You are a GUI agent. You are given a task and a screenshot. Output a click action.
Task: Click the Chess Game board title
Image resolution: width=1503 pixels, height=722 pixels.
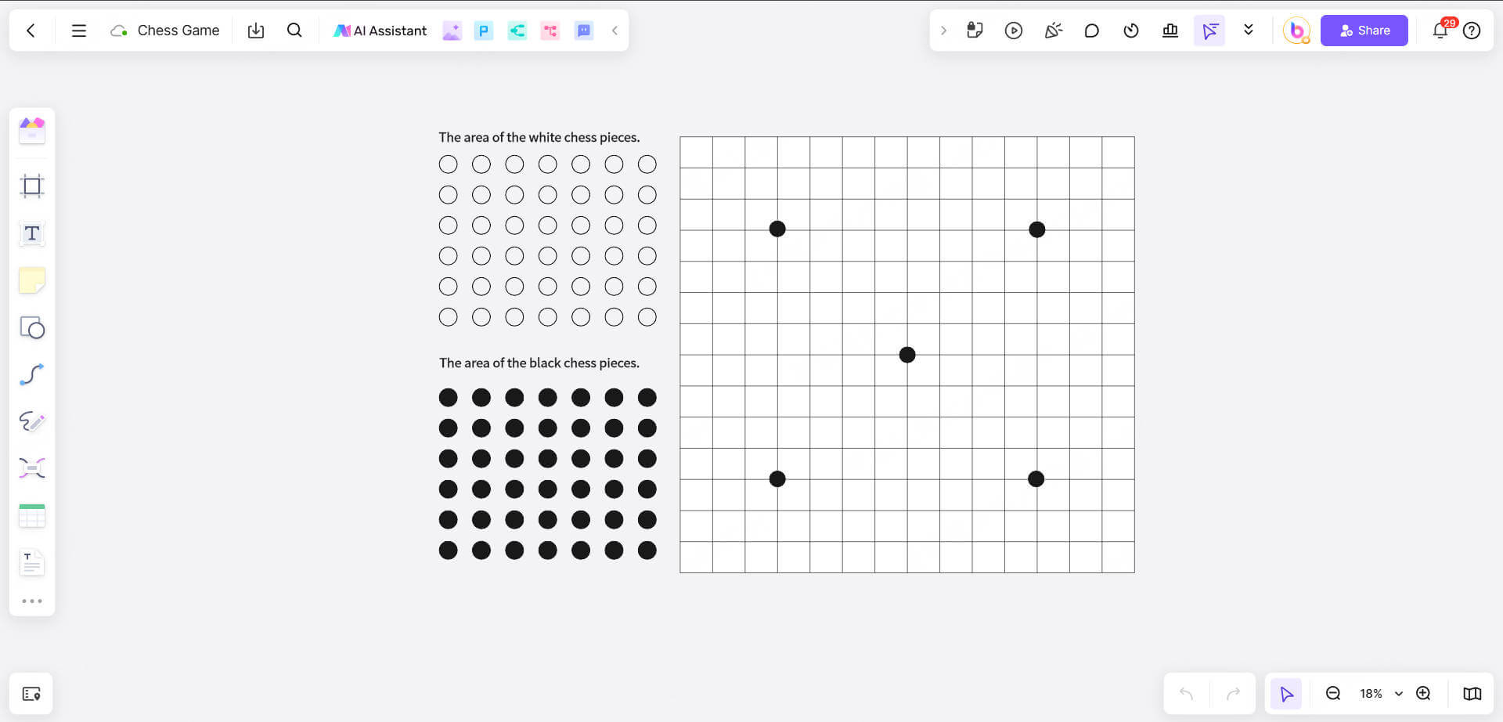point(178,31)
